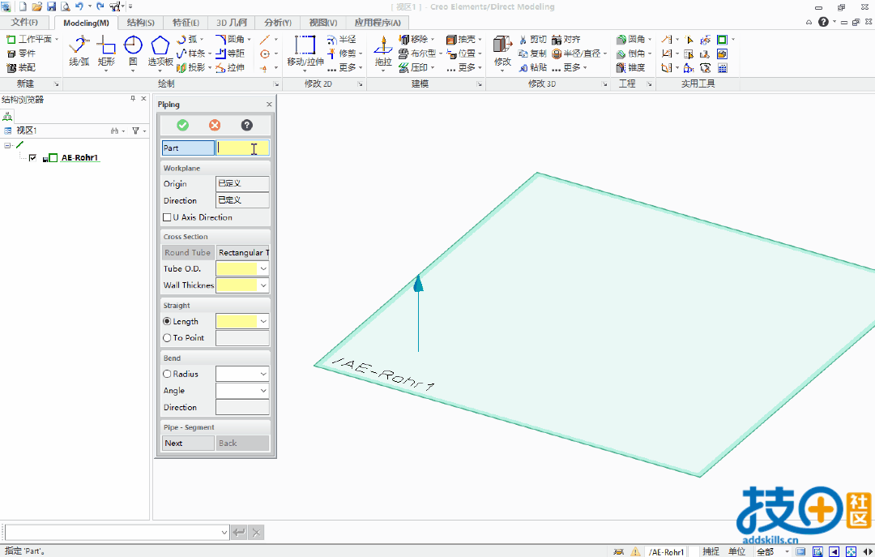Create a new 装配 assembly
The image size is (875, 557).
[21, 67]
